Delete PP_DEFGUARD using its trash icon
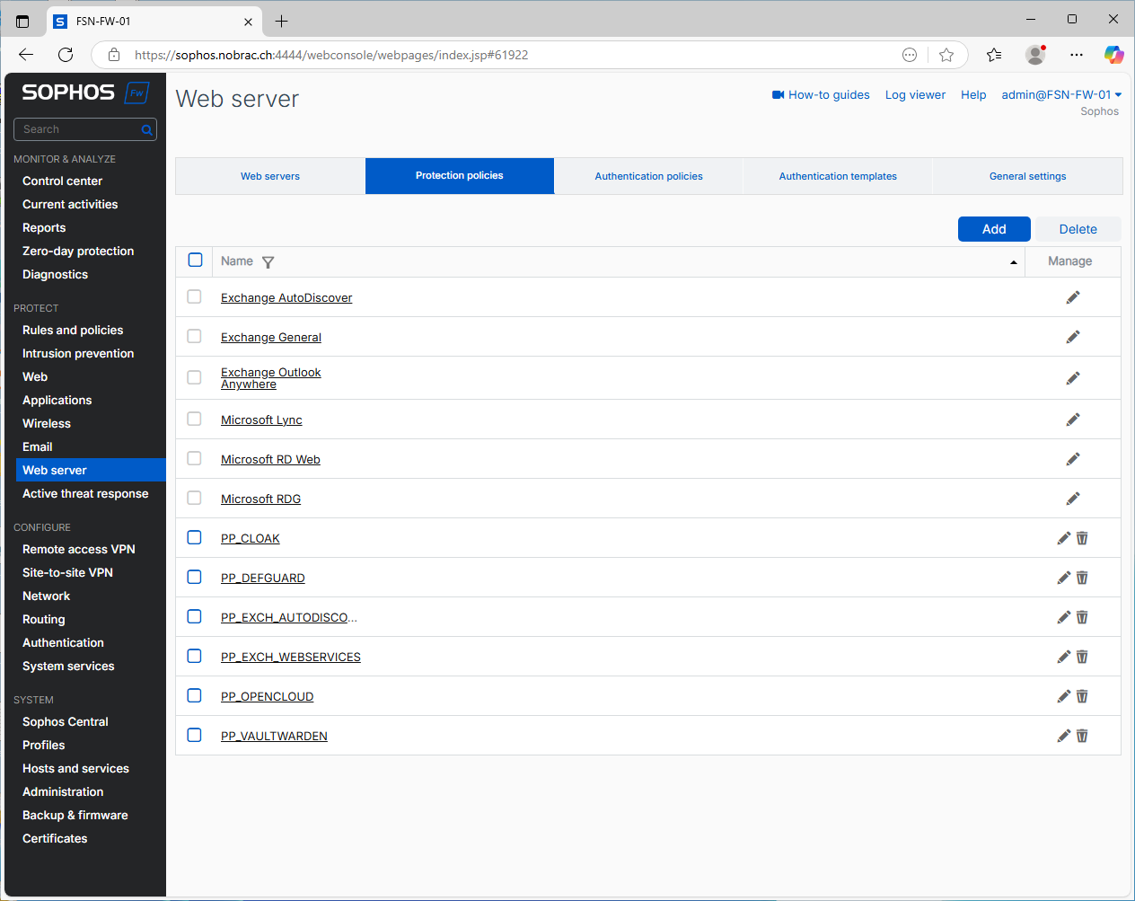Viewport: 1135px width, 901px height. click(x=1082, y=578)
